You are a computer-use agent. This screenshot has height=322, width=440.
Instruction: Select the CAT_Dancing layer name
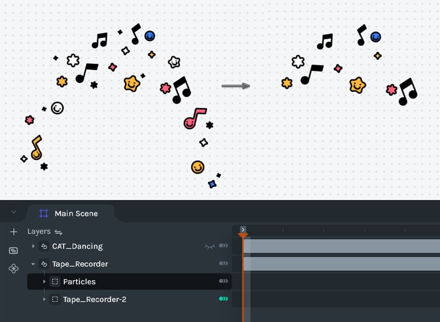coord(78,247)
